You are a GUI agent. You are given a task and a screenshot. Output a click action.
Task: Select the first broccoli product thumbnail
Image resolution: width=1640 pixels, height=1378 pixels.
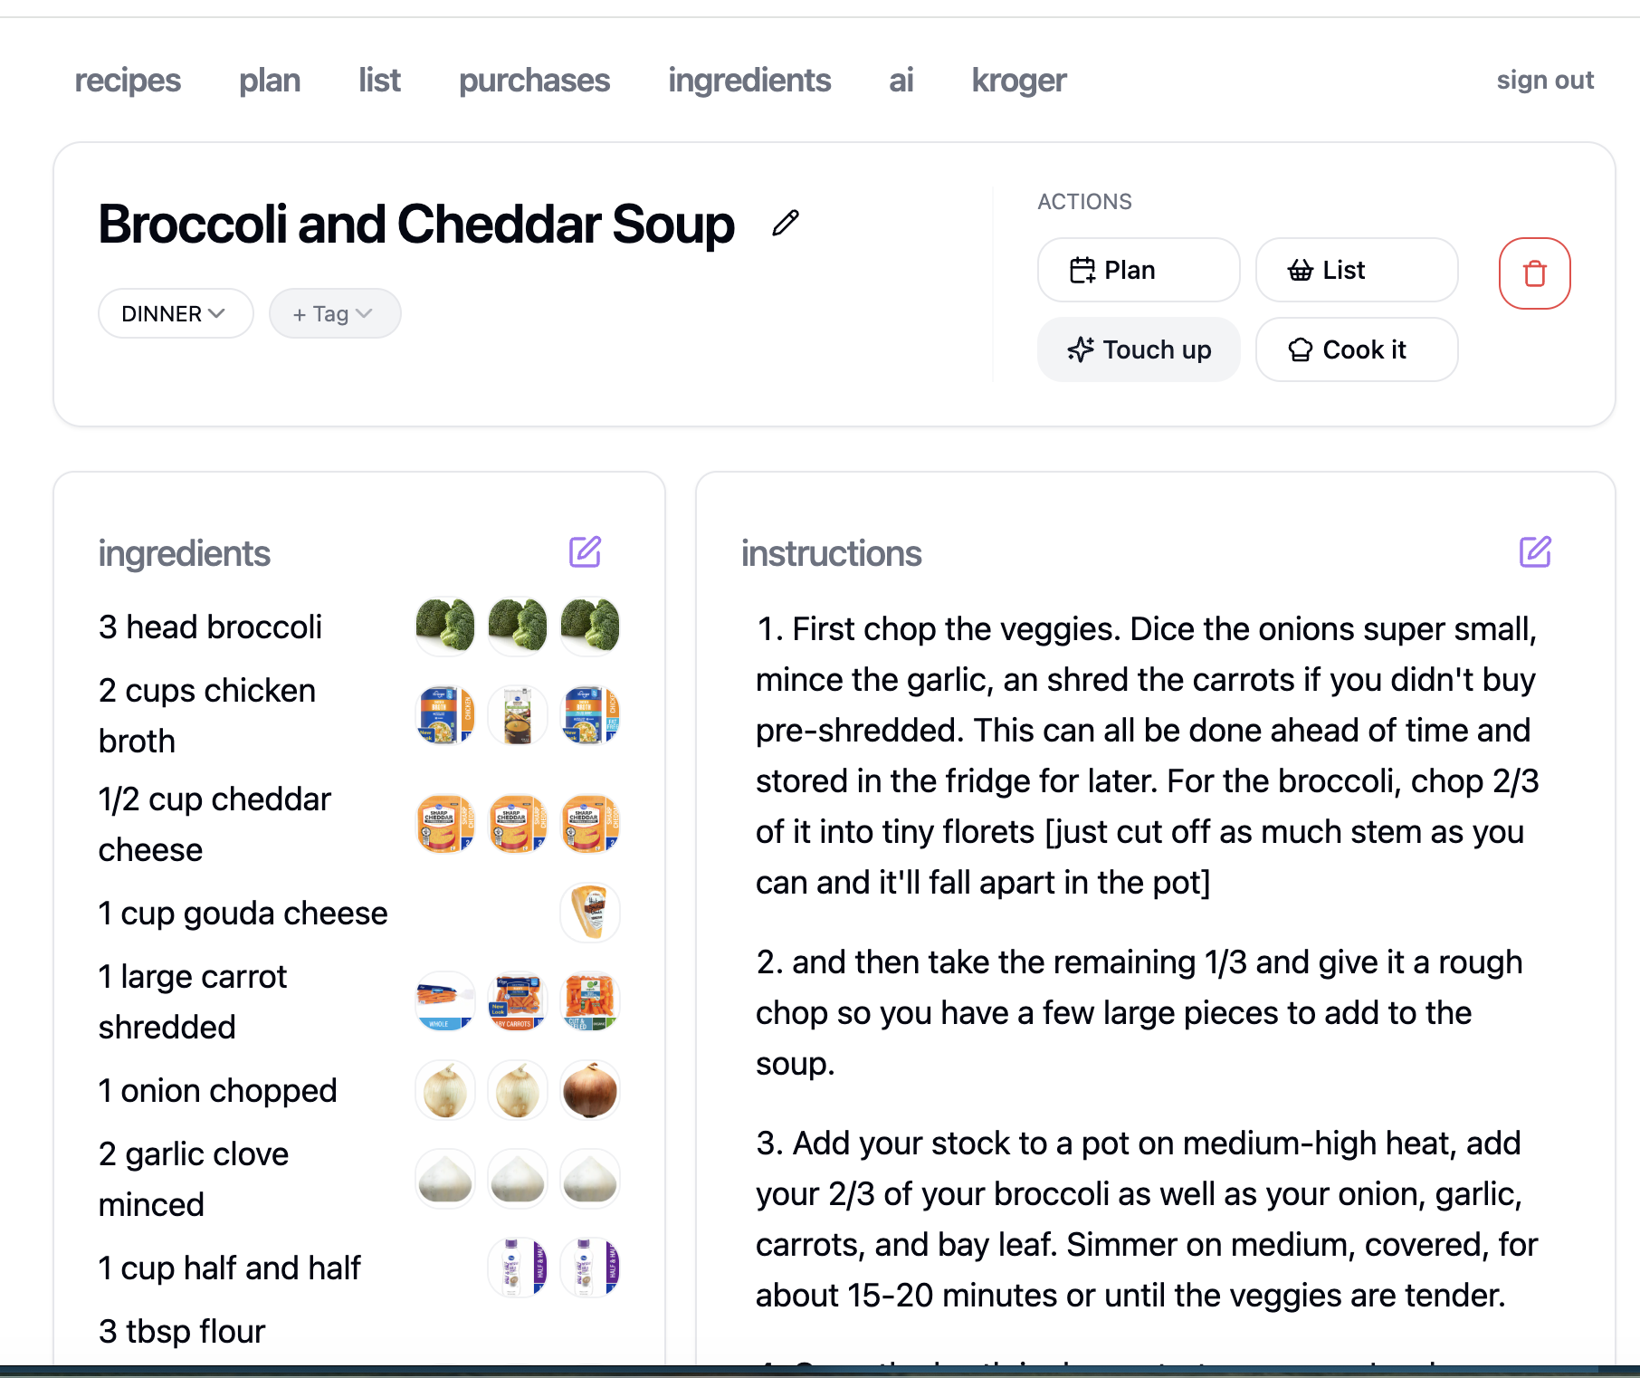coord(444,626)
